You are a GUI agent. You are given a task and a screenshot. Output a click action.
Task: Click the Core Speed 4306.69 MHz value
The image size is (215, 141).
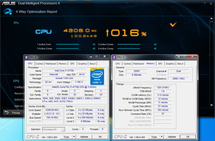coord(52,110)
